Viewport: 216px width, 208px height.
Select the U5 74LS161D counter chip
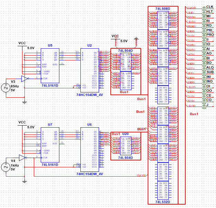(x=50, y=66)
